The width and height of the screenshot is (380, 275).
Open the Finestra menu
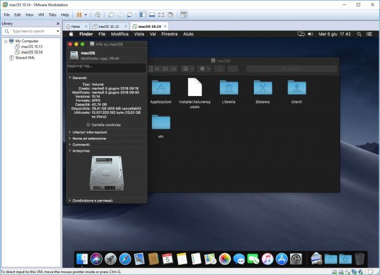click(x=169, y=34)
